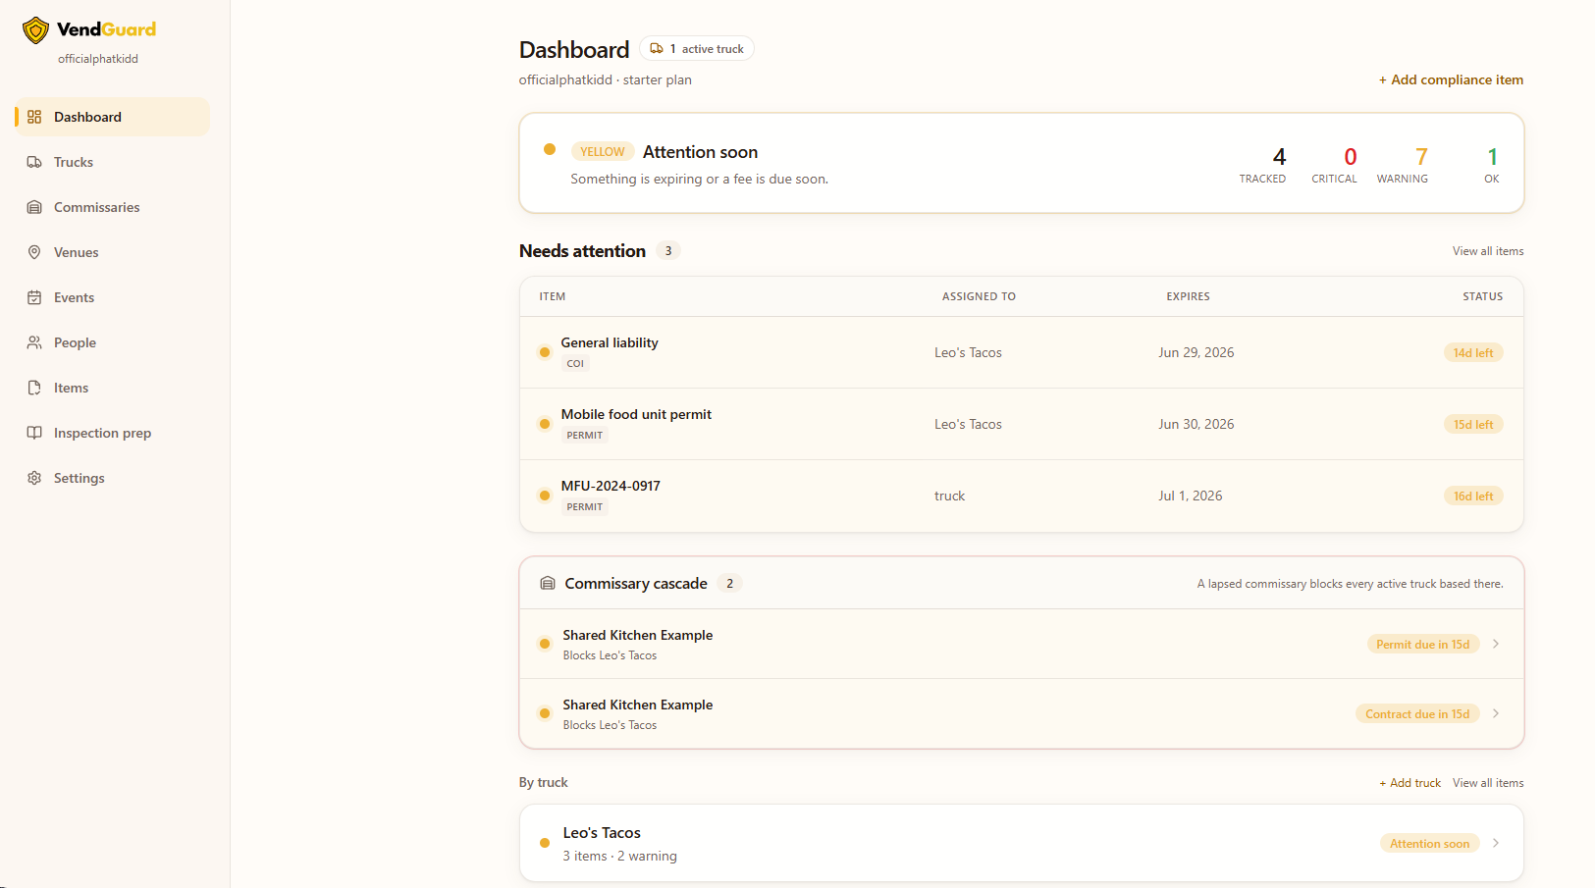Click Jun 30, 2026 expiry date
The image size is (1595, 888).
[x=1196, y=424]
